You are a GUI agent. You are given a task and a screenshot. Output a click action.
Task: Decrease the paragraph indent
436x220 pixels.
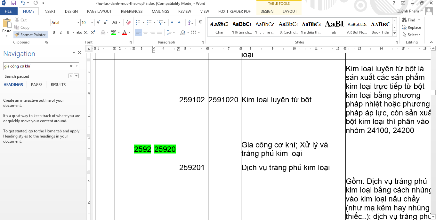174,23
